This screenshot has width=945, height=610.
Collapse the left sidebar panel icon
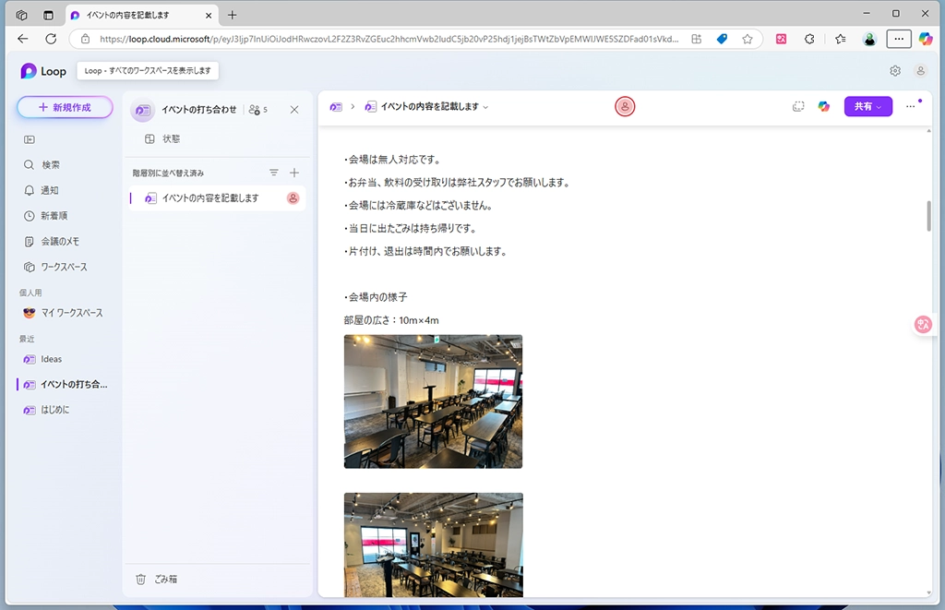pyautogui.click(x=29, y=139)
